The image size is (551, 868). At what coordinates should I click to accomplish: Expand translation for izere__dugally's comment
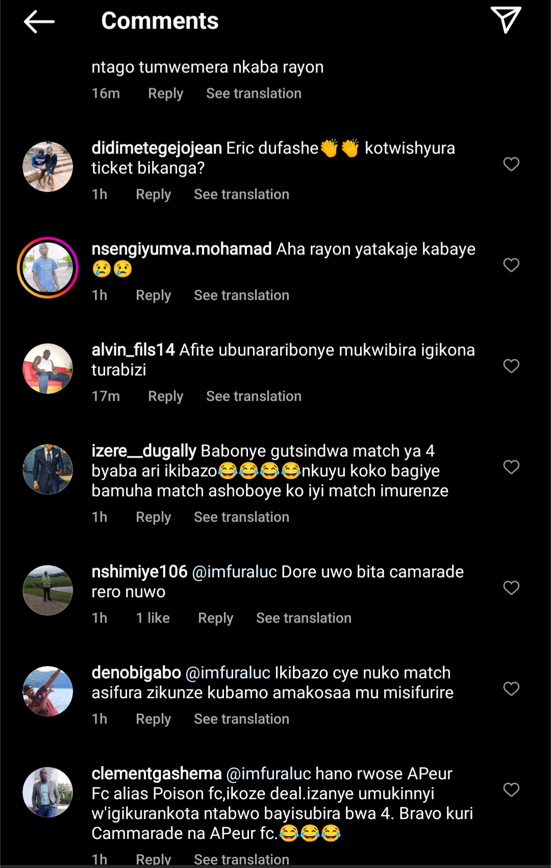[241, 517]
